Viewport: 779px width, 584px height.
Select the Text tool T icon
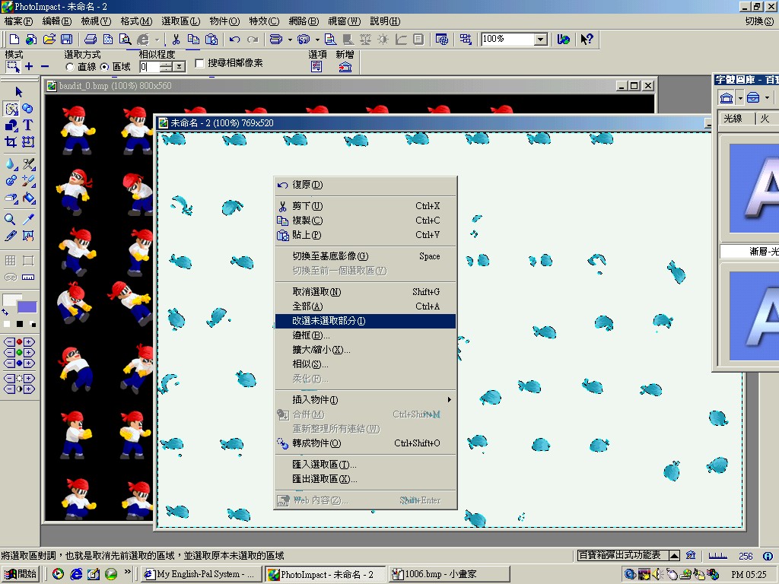pyautogui.click(x=28, y=125)
